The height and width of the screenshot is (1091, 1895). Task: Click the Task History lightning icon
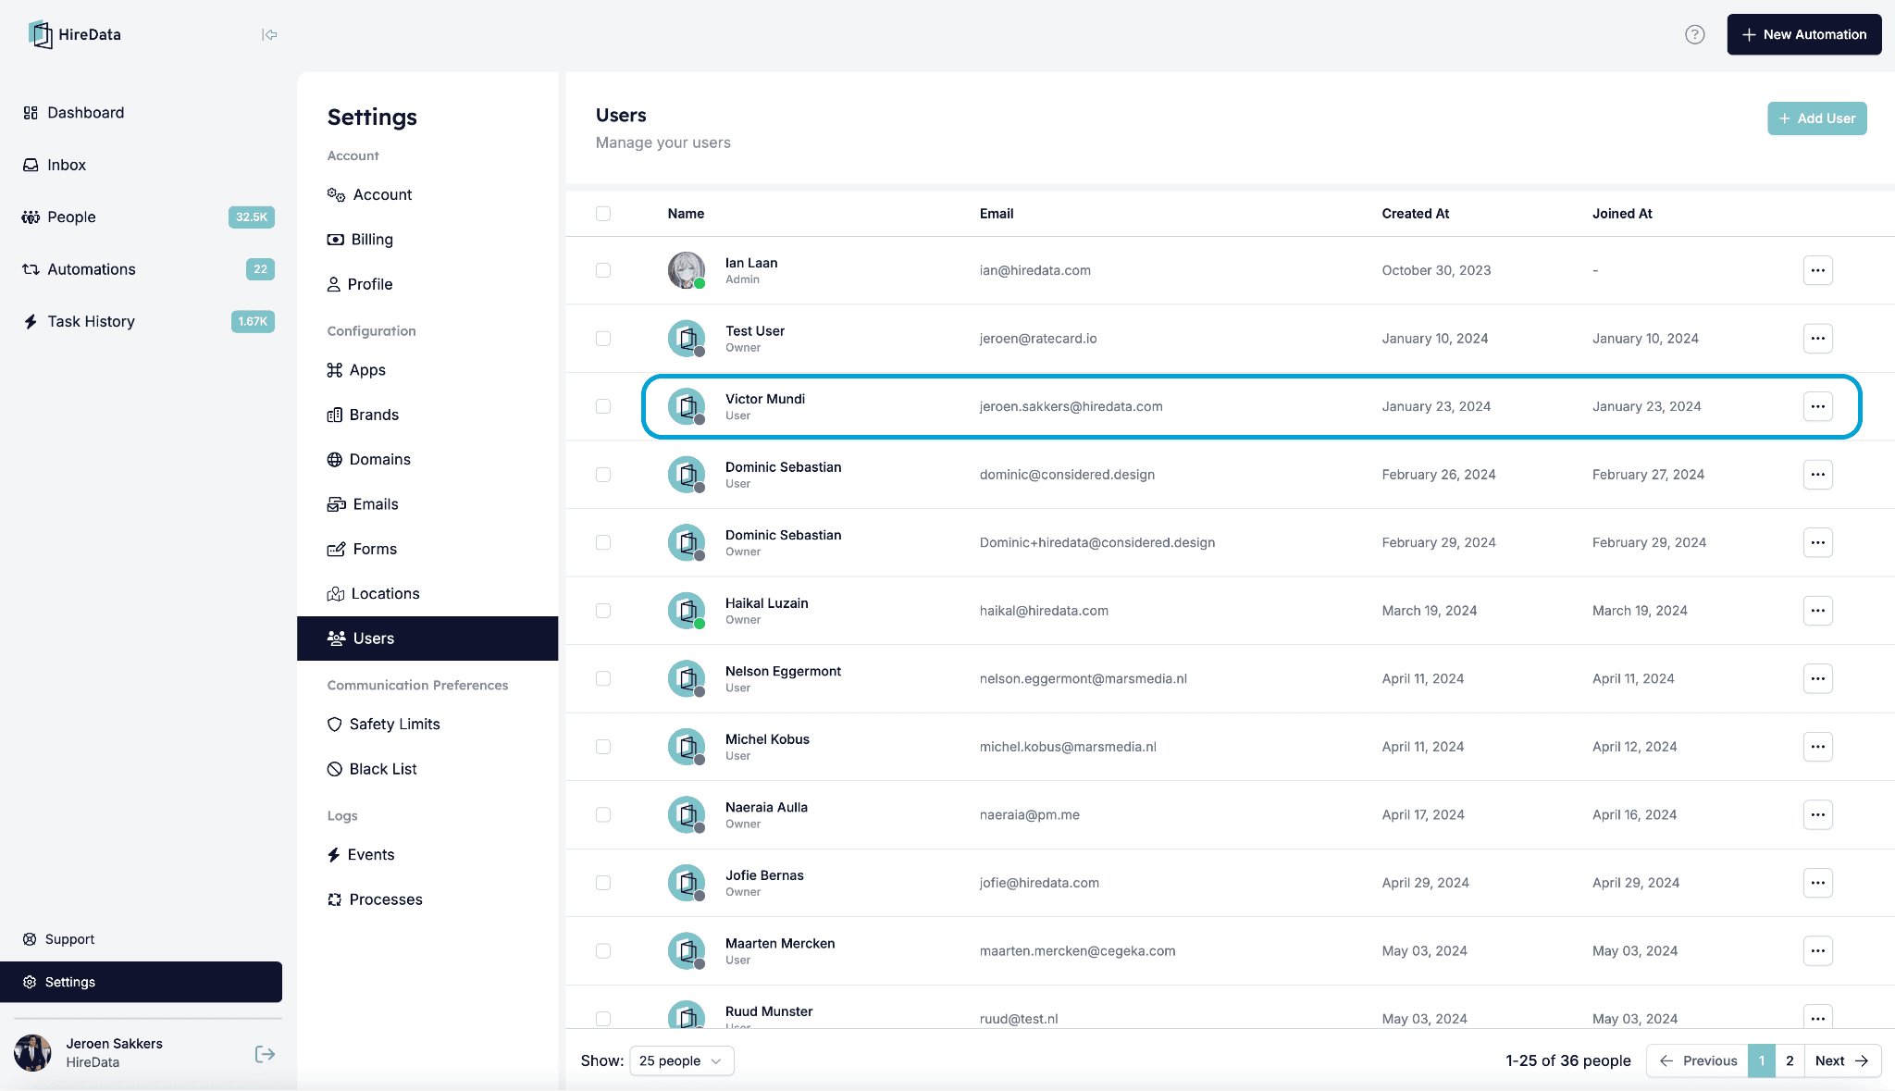31,321
